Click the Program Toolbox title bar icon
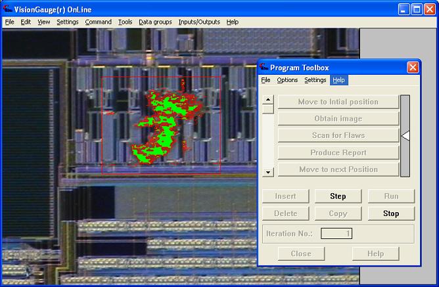This screenshot has height=287, width=439. tap(264, 67)
